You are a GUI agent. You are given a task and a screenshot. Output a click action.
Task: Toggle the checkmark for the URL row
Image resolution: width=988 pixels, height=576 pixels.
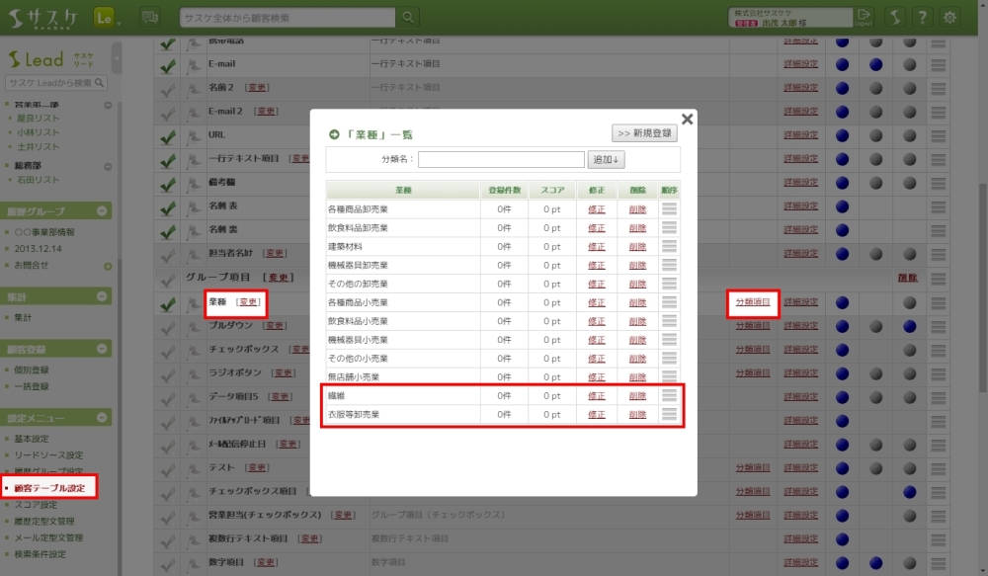point(168,135)
